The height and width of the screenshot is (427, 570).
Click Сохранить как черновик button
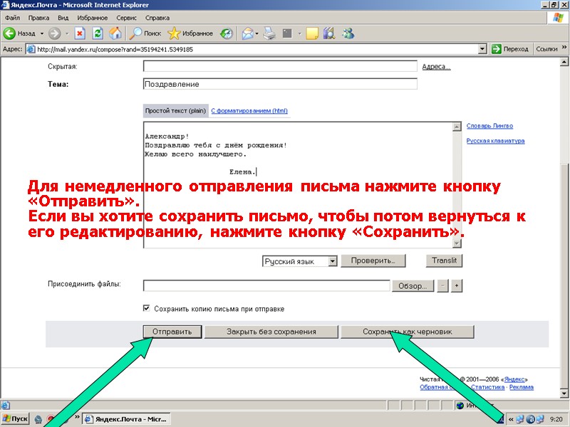click(408, 332)
